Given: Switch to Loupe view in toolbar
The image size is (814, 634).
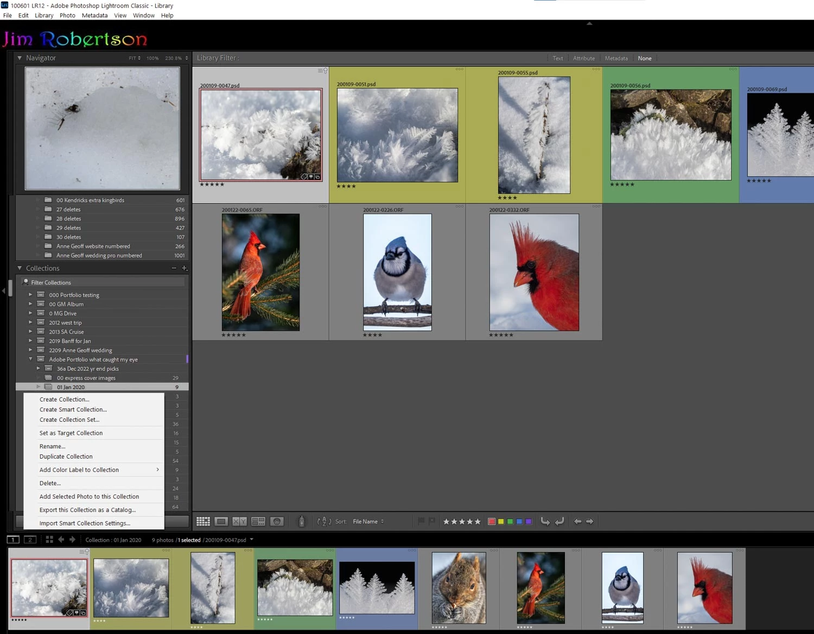Looking at the screenshot, I should click(221, 522).
